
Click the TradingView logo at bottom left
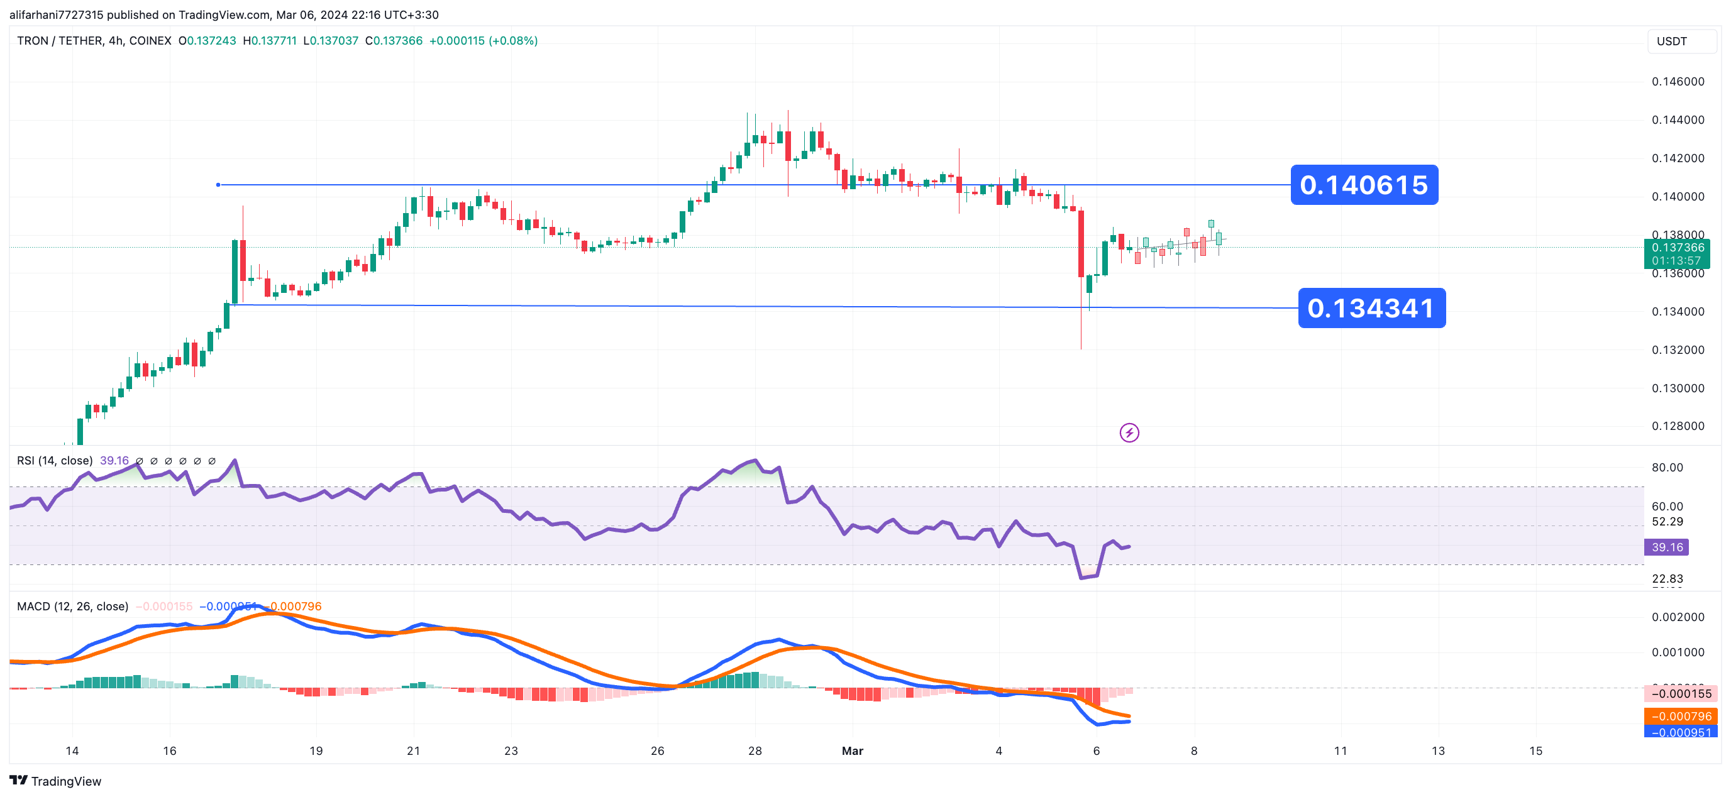coord(56,781)
